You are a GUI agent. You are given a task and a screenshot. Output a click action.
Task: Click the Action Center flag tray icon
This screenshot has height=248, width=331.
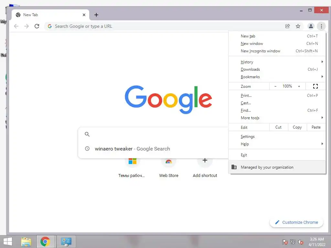[285, 242]
